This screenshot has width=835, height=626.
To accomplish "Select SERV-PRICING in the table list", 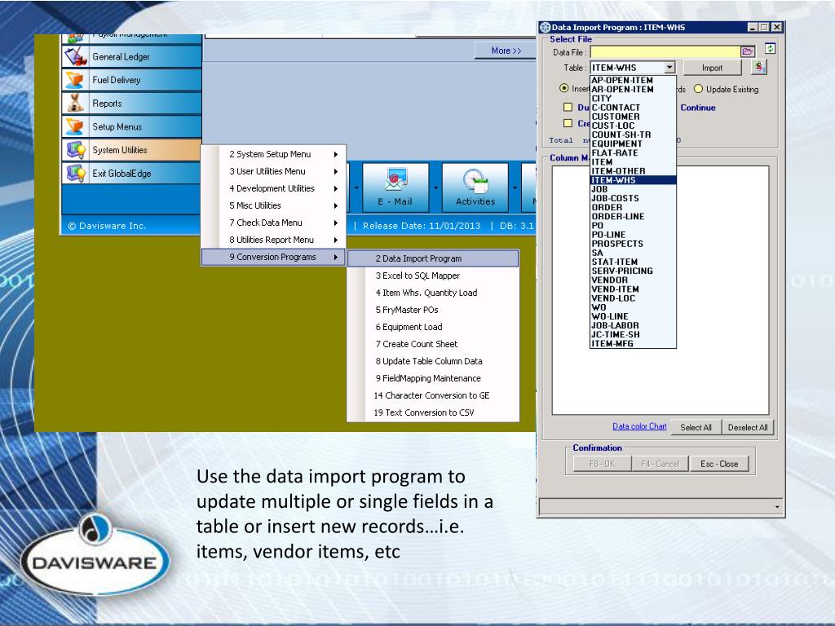I will coord(633,271).
